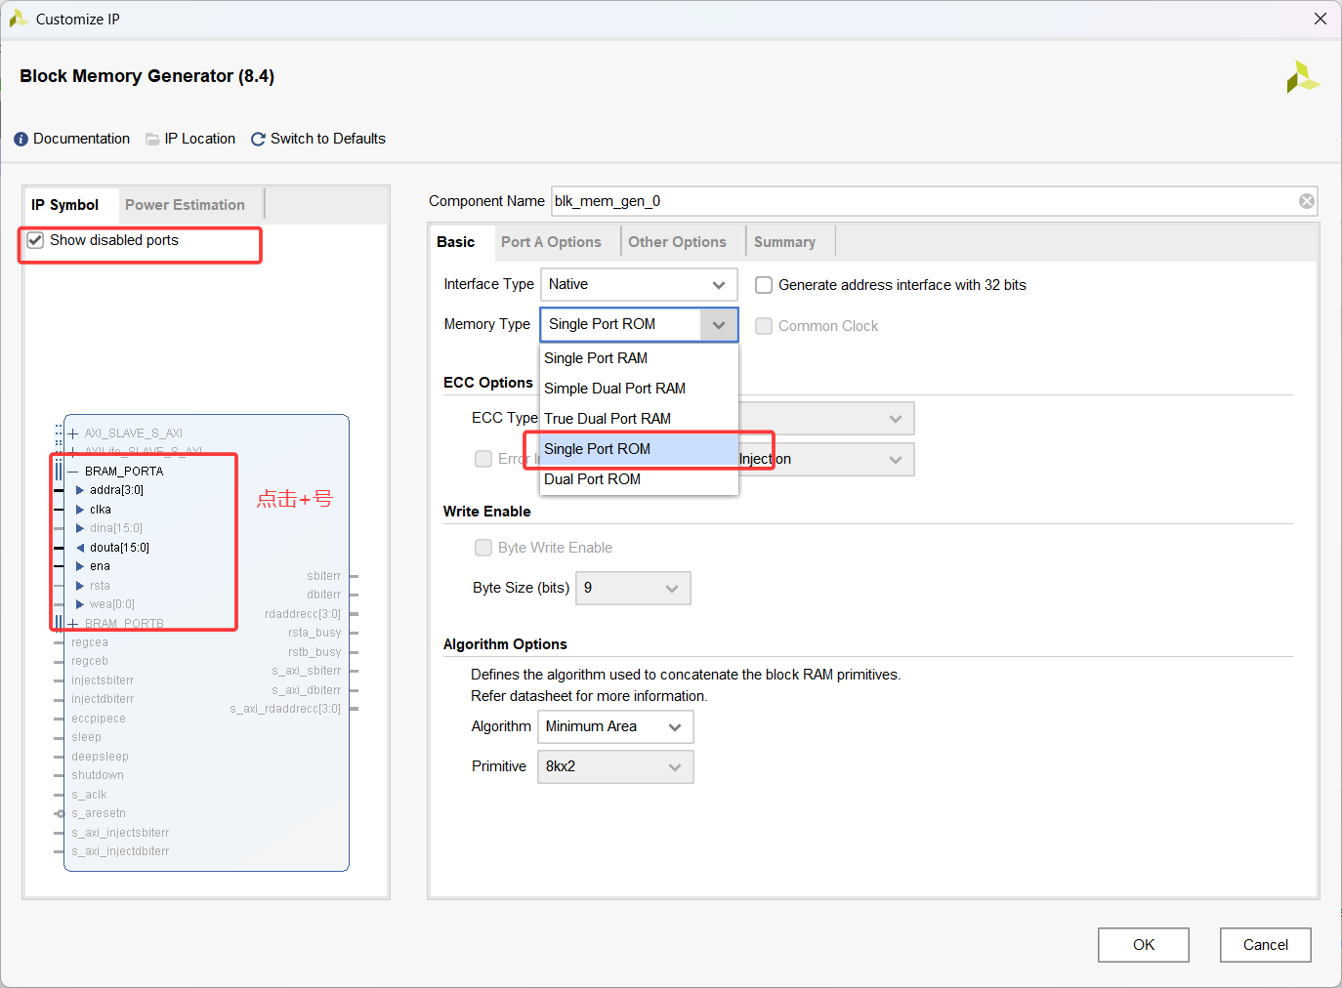Click Switch to Defaults
Viewport: 1342px width, 988px height.
tap(328, 140)
